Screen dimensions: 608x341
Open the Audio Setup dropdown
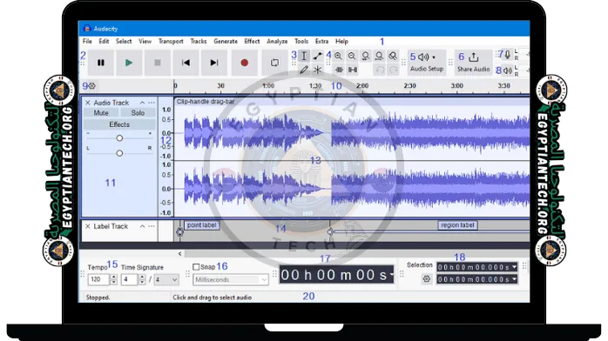[x=427, y=62]
